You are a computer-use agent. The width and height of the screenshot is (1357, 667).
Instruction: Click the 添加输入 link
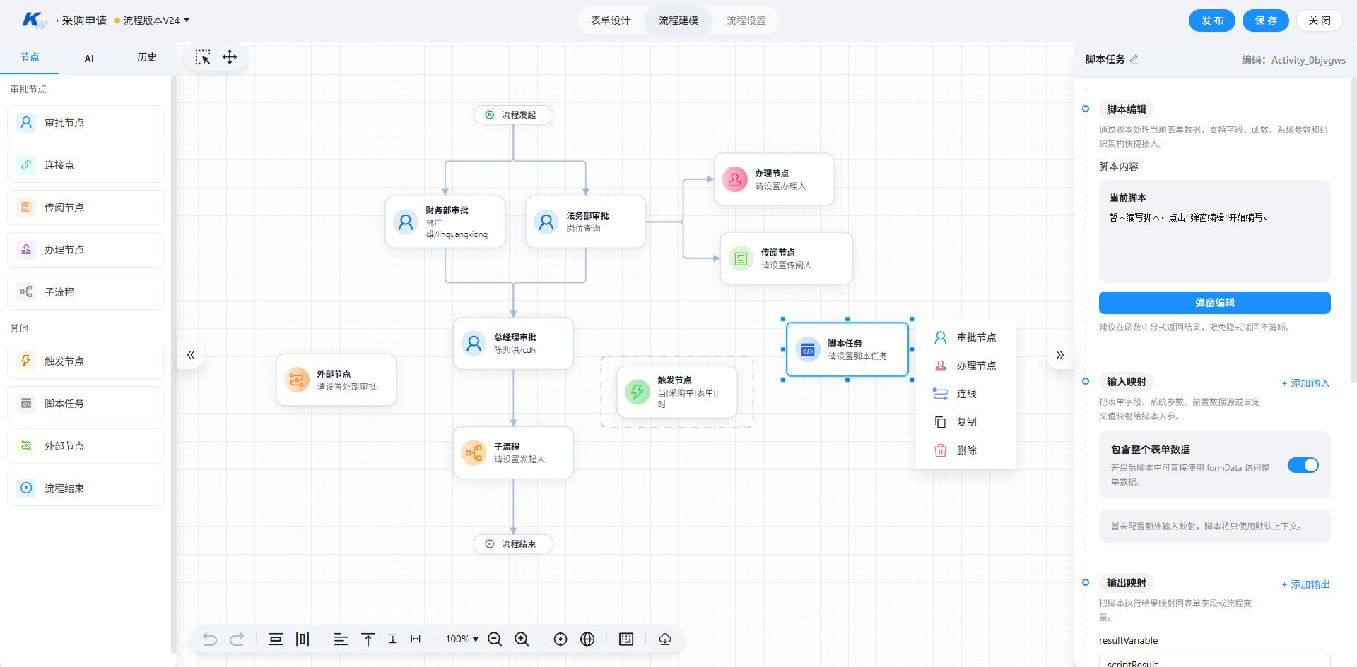(x=1305, y=383)
